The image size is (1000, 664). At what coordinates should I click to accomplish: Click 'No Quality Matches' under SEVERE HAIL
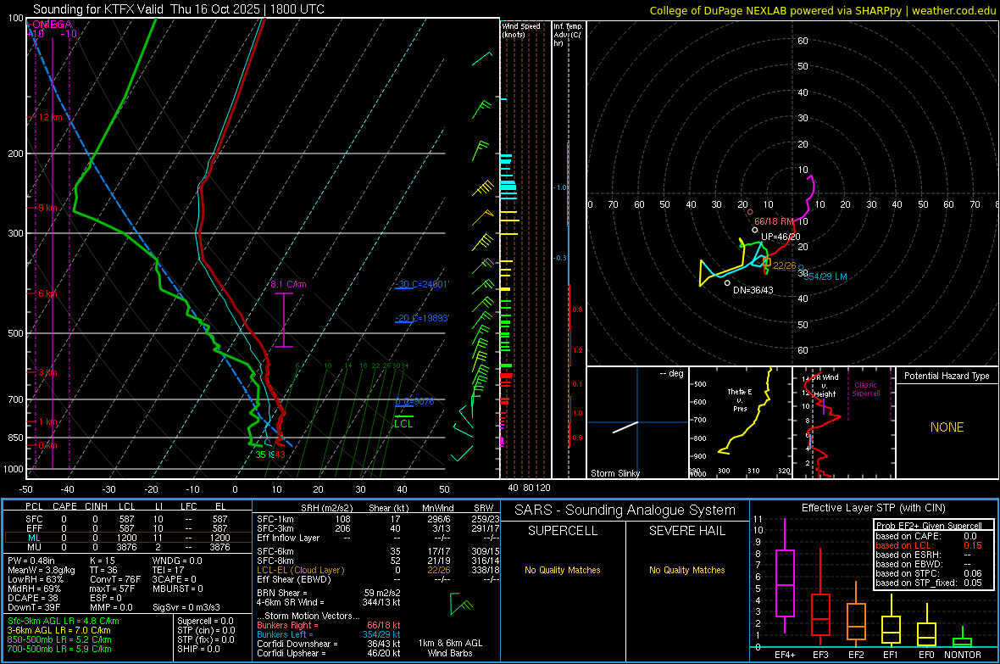point(686,570)
